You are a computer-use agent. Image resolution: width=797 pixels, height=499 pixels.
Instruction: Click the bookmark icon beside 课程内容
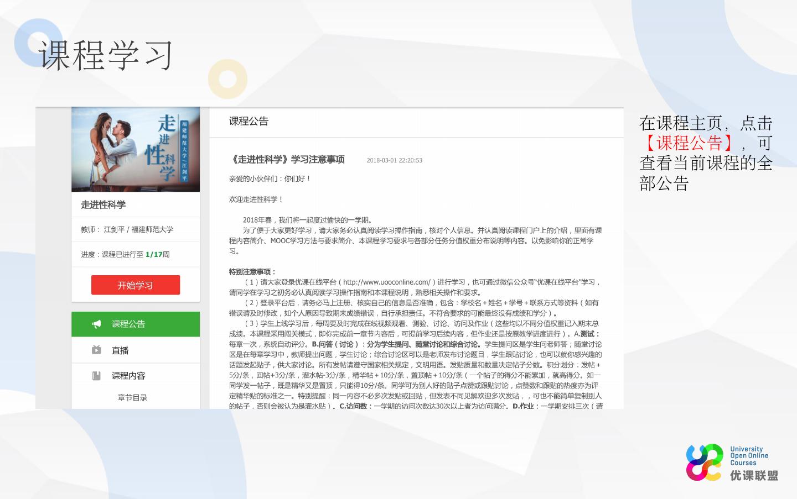[x=96, y=376]
